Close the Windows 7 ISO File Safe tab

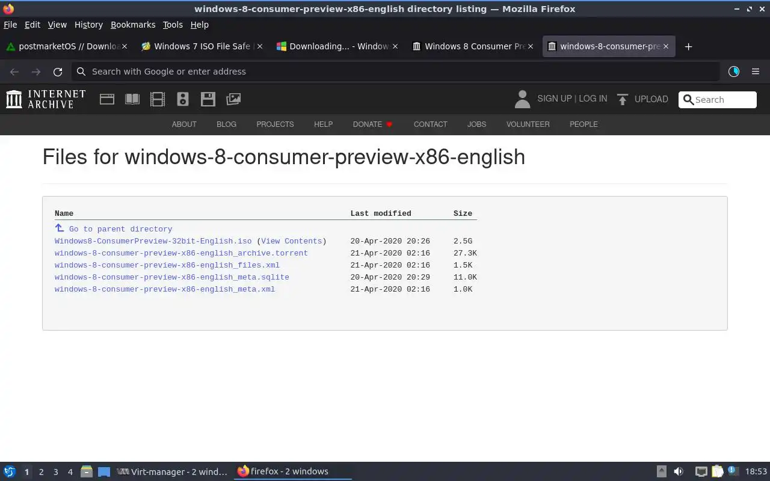[260, 46]
